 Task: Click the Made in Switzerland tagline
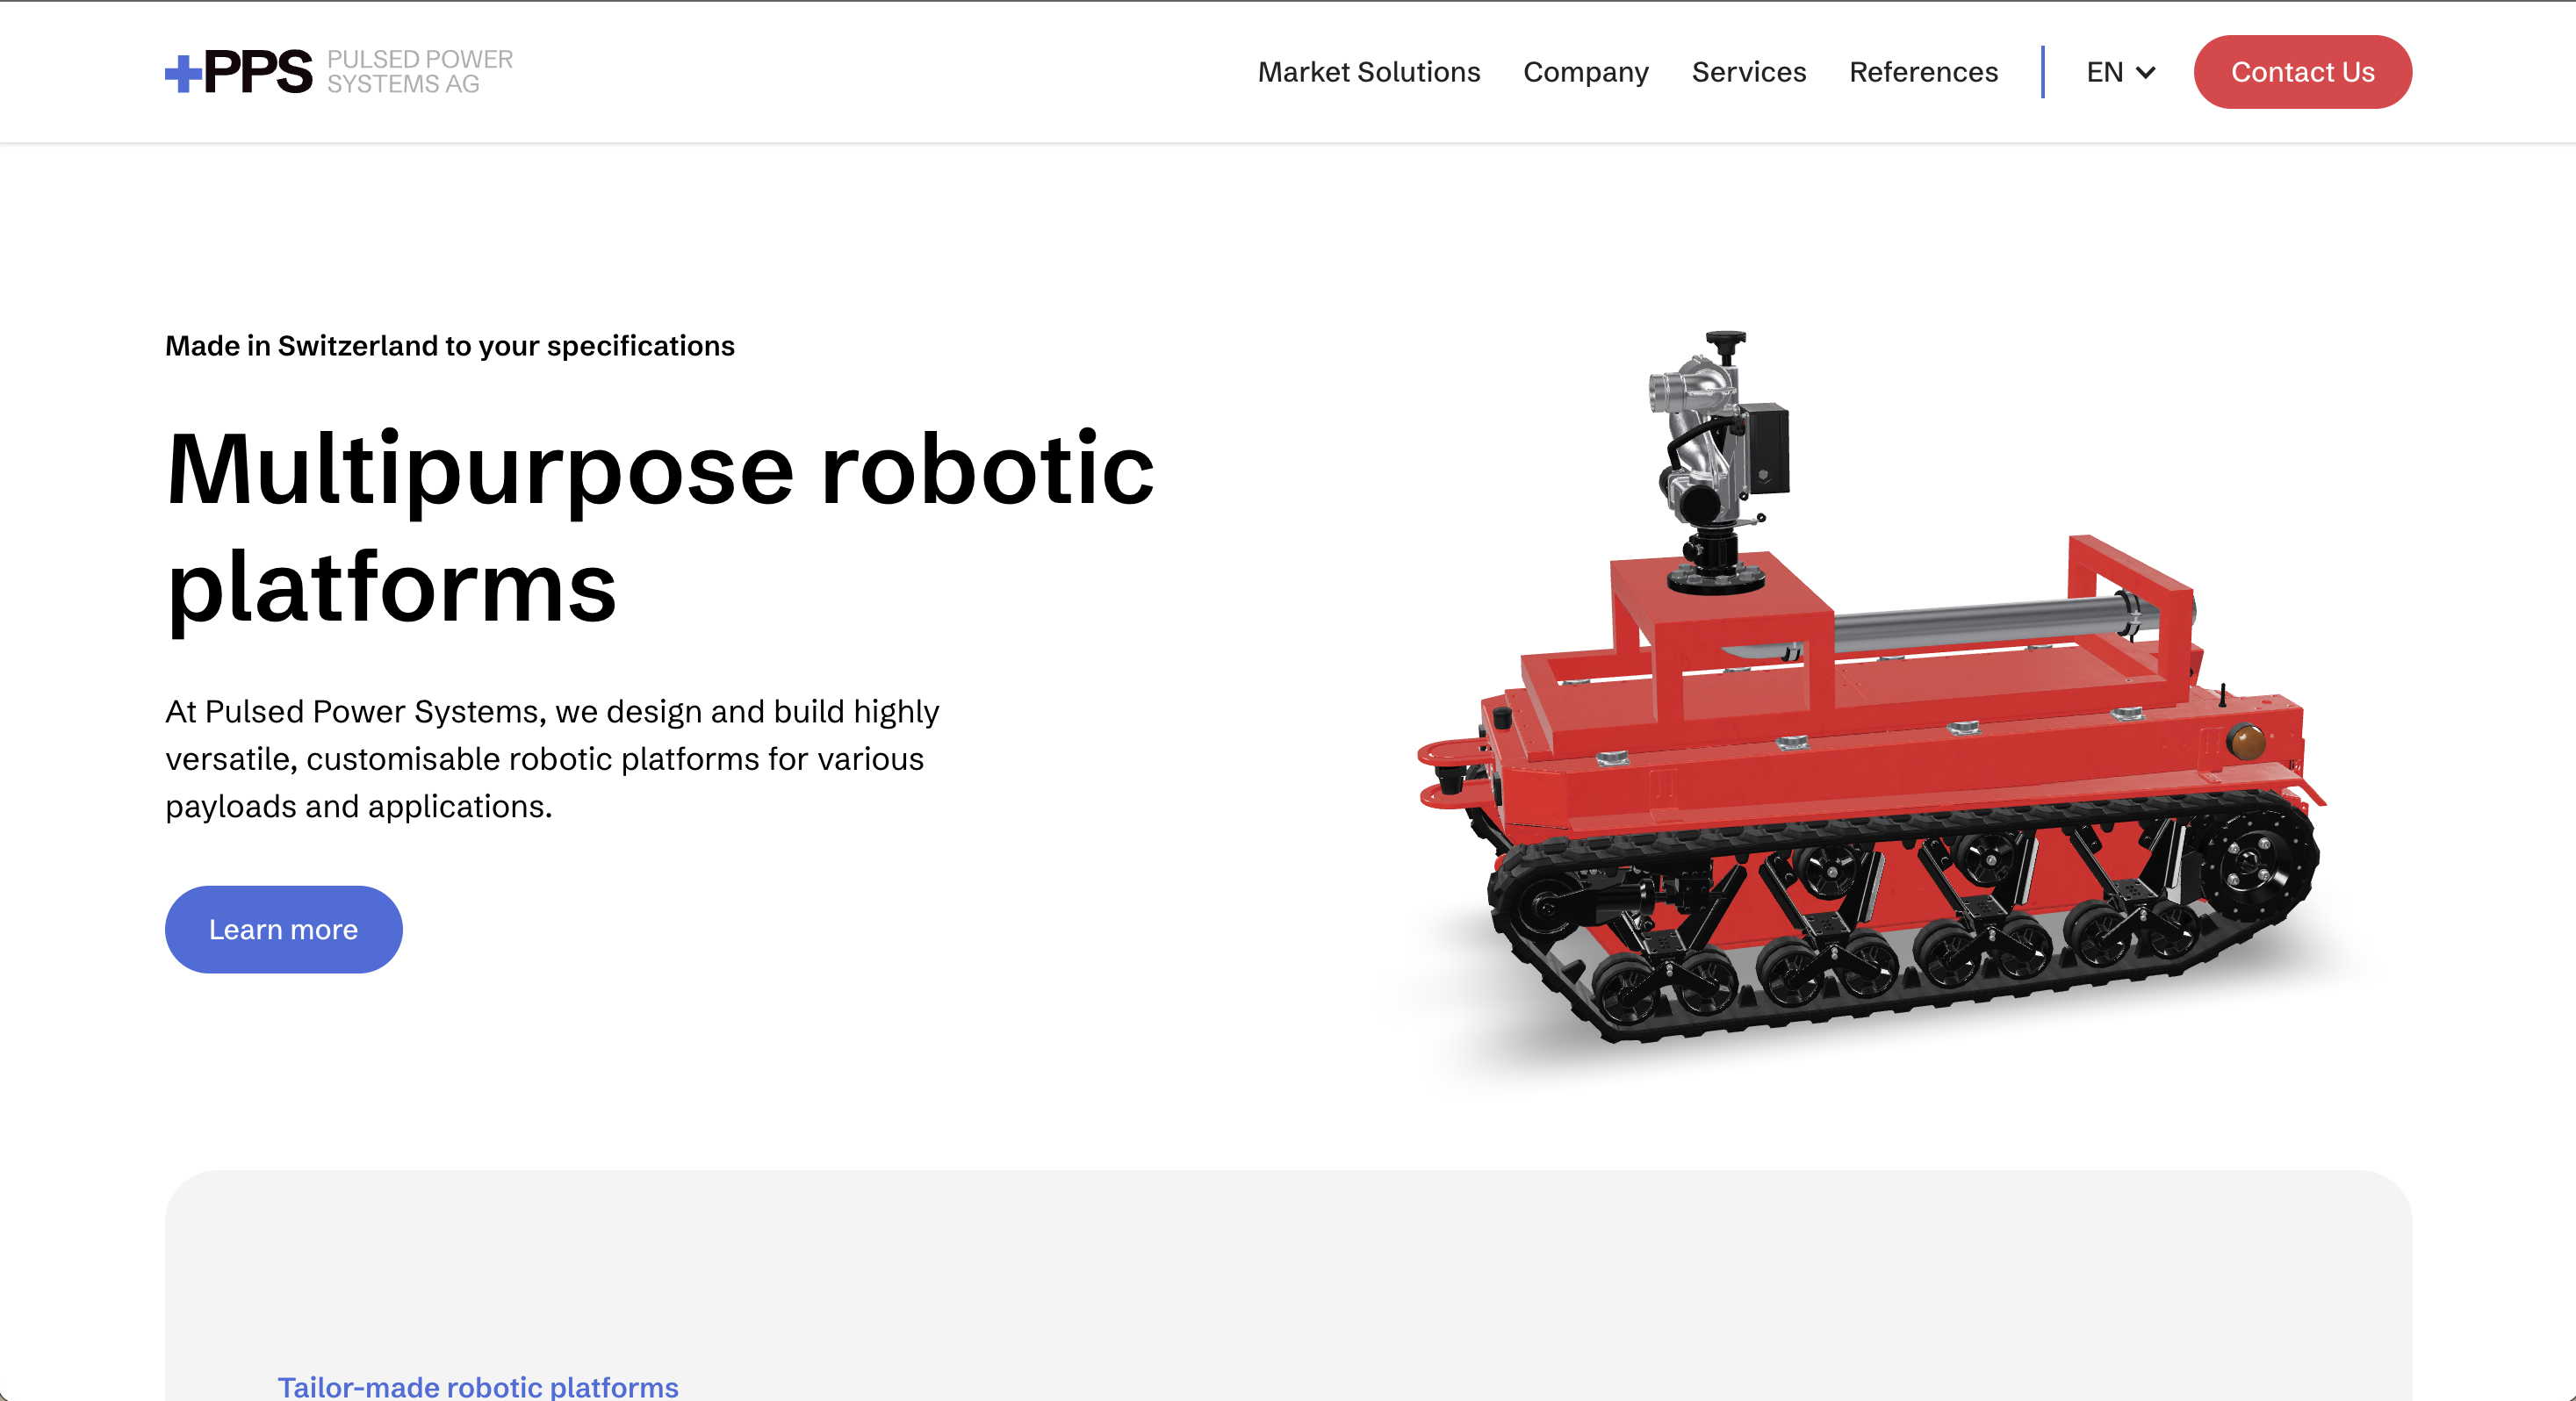click(449, 346)
